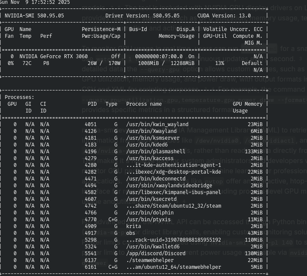Click process "/usr/bin/dolphin"
Screen dimensions: 307x276
150,213
